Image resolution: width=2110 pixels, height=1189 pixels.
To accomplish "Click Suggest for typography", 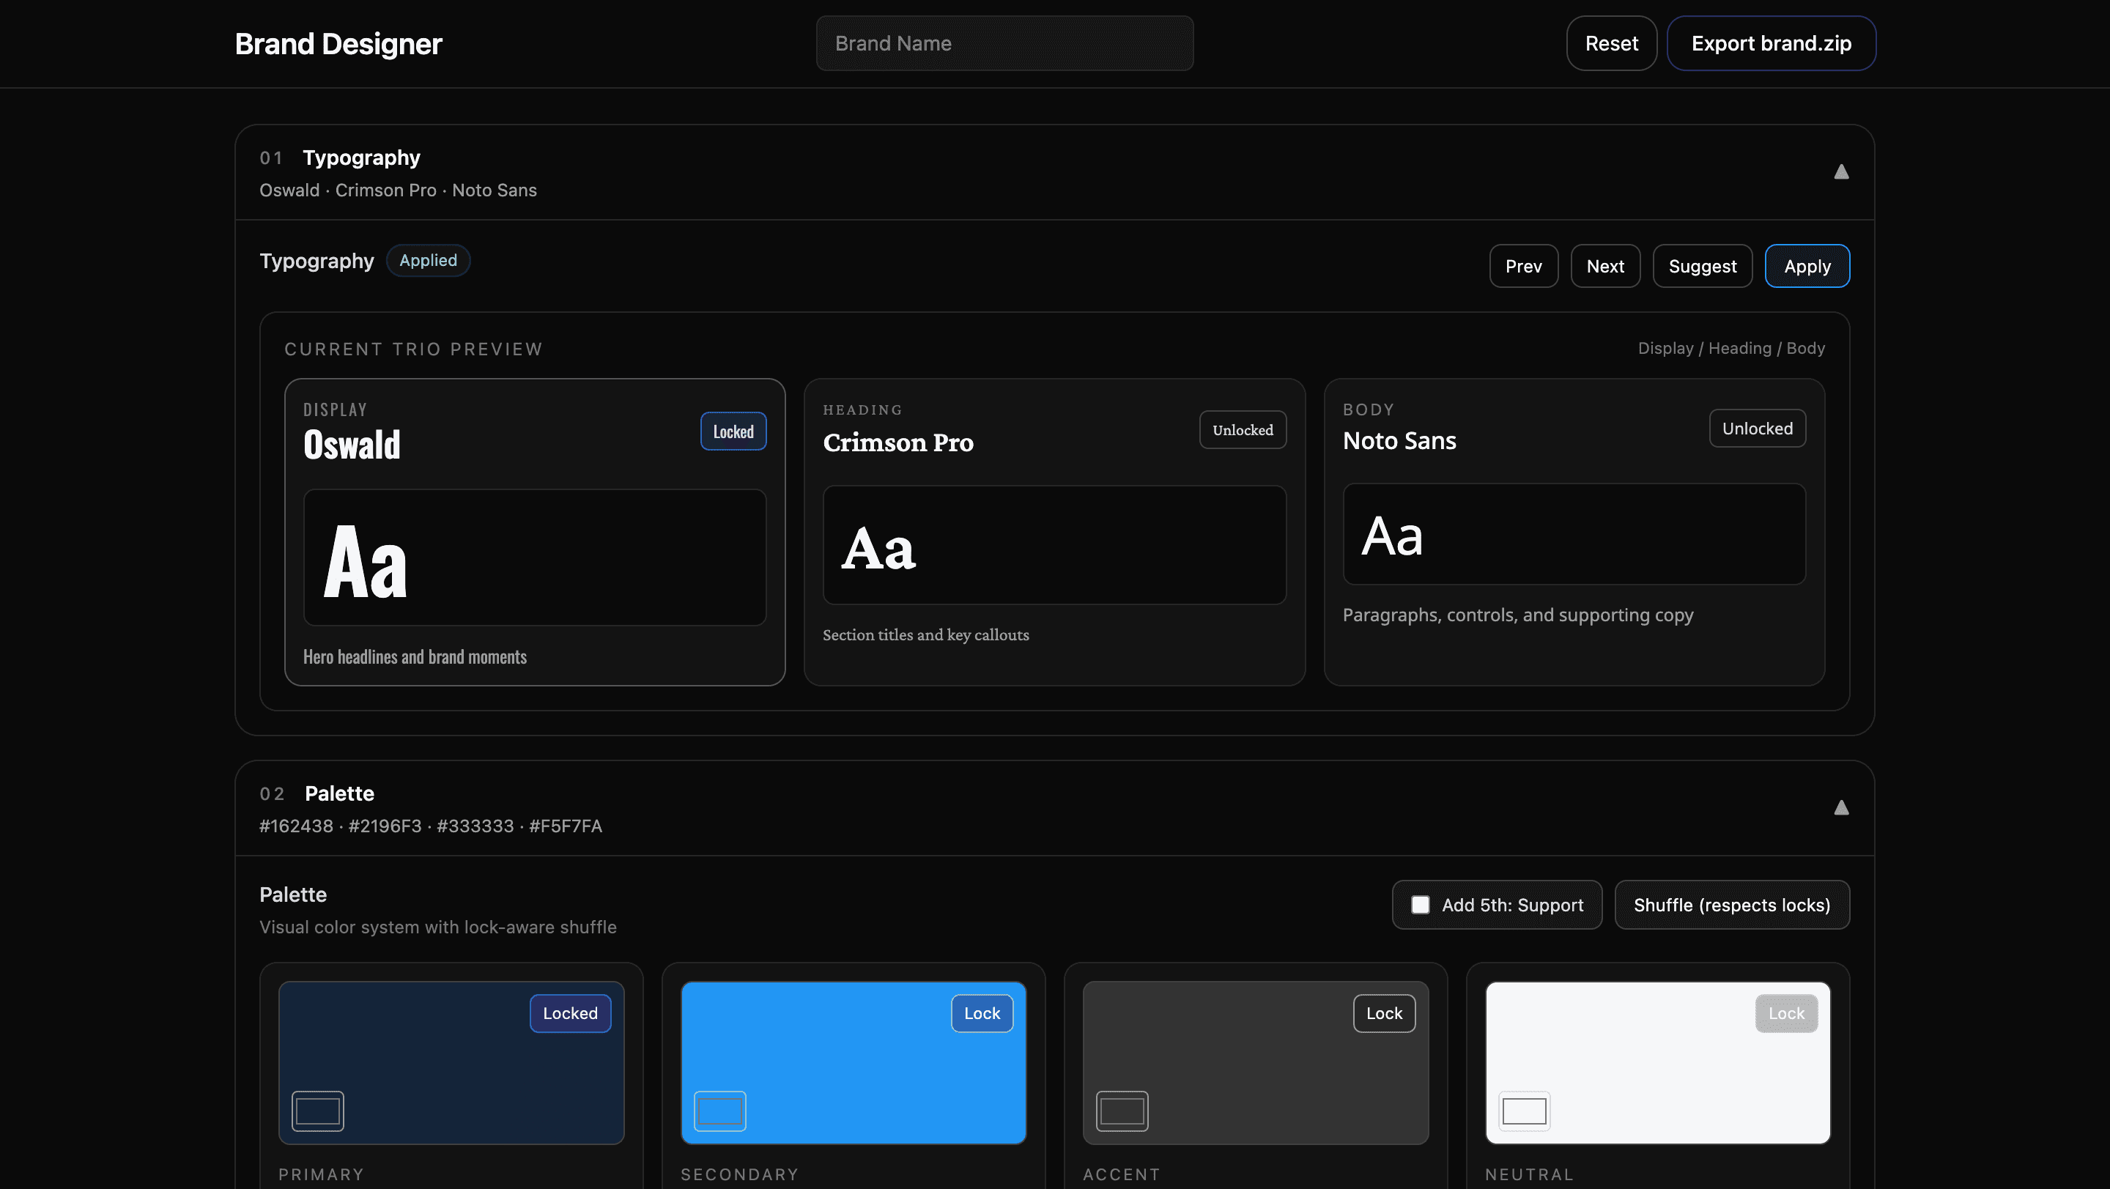I will [1702, 266].
